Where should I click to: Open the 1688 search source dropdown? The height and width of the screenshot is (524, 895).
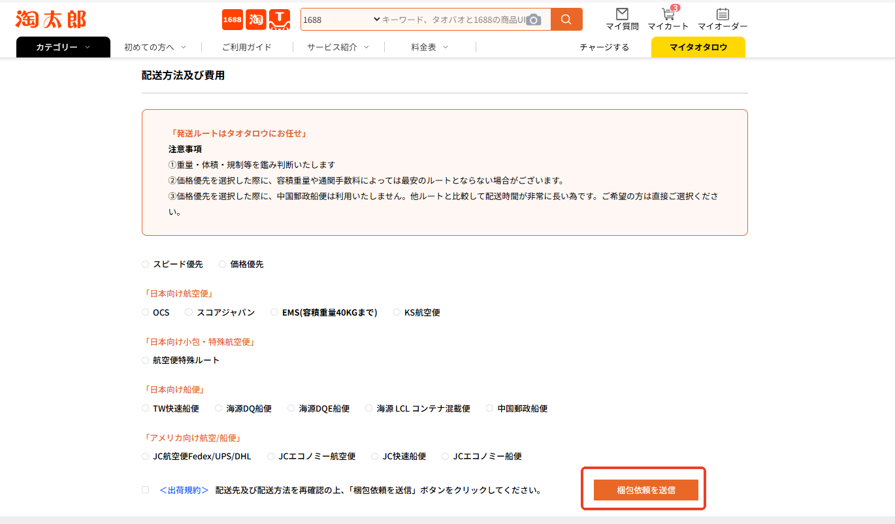tap(341, 20)
